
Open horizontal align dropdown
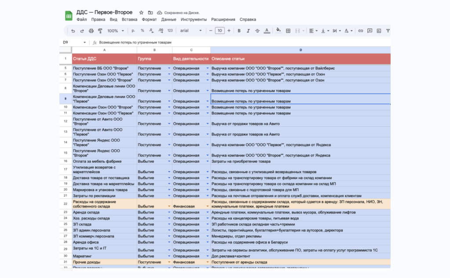pyautogui.click(x=313, y=31)
